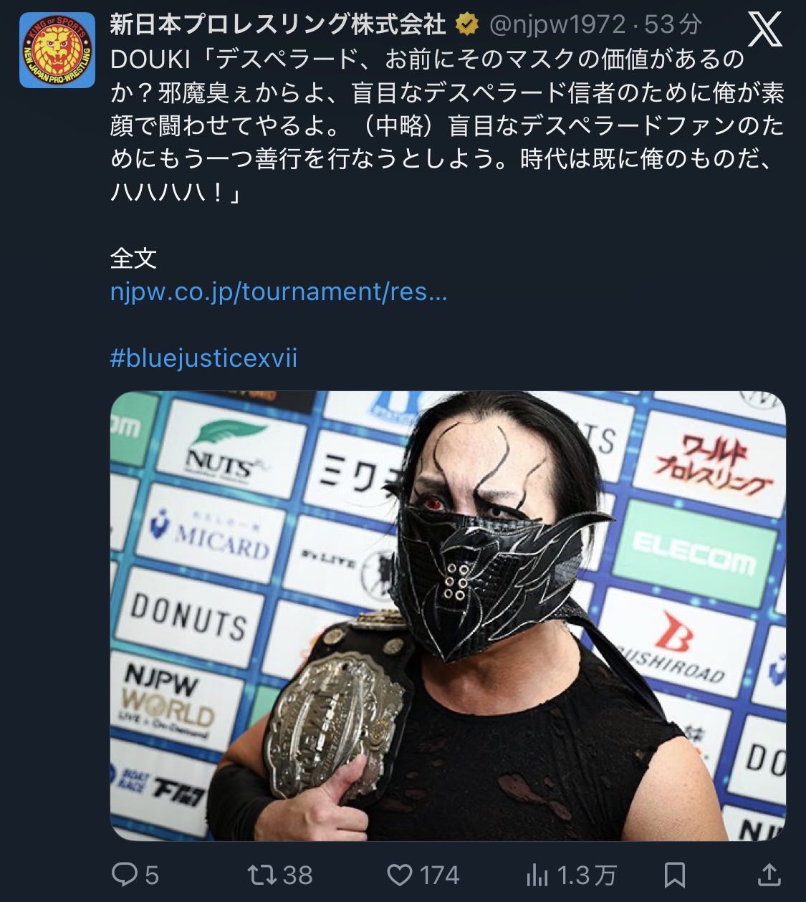Share the post using upload arrow icon

pos(769,874)
